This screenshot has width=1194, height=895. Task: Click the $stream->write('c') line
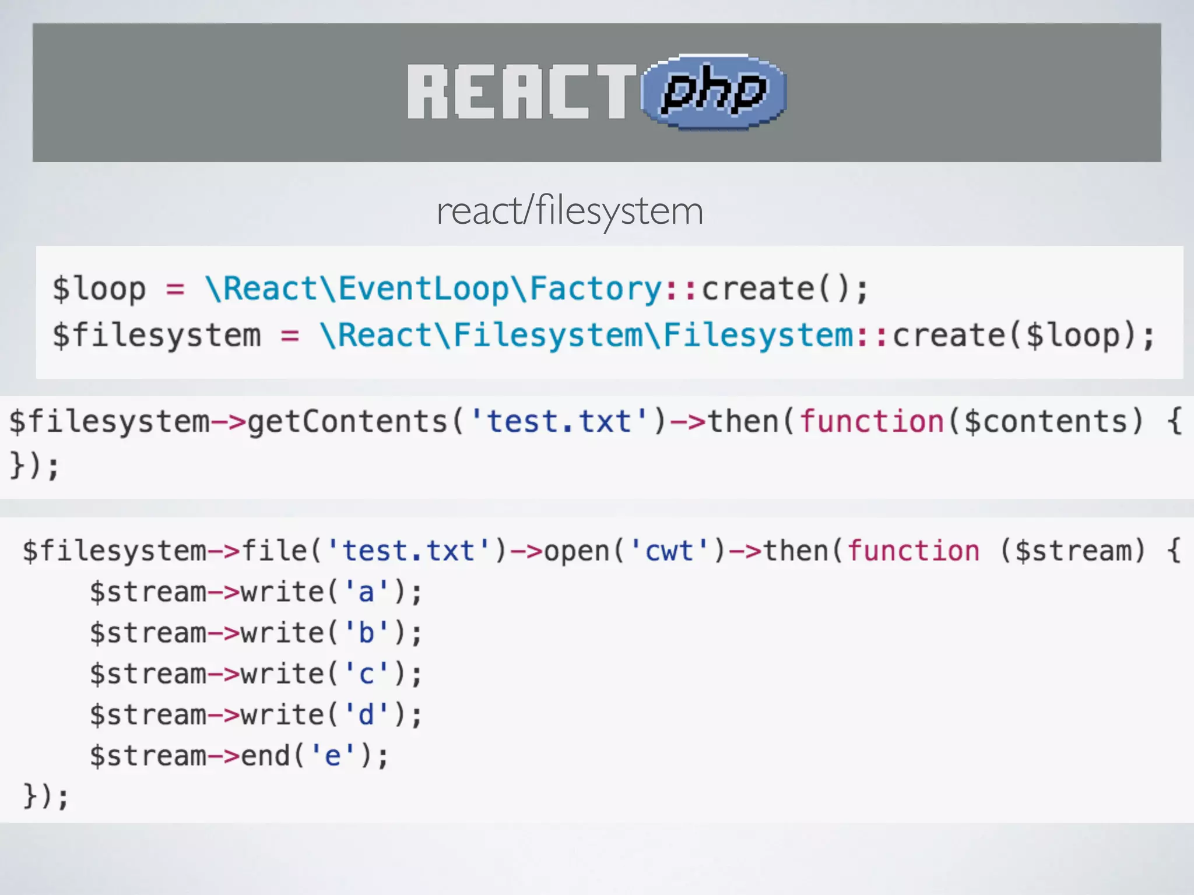click(255, 674)
